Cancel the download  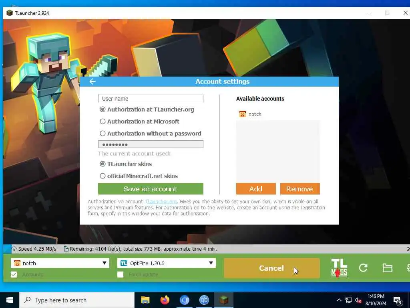point(272,268)
